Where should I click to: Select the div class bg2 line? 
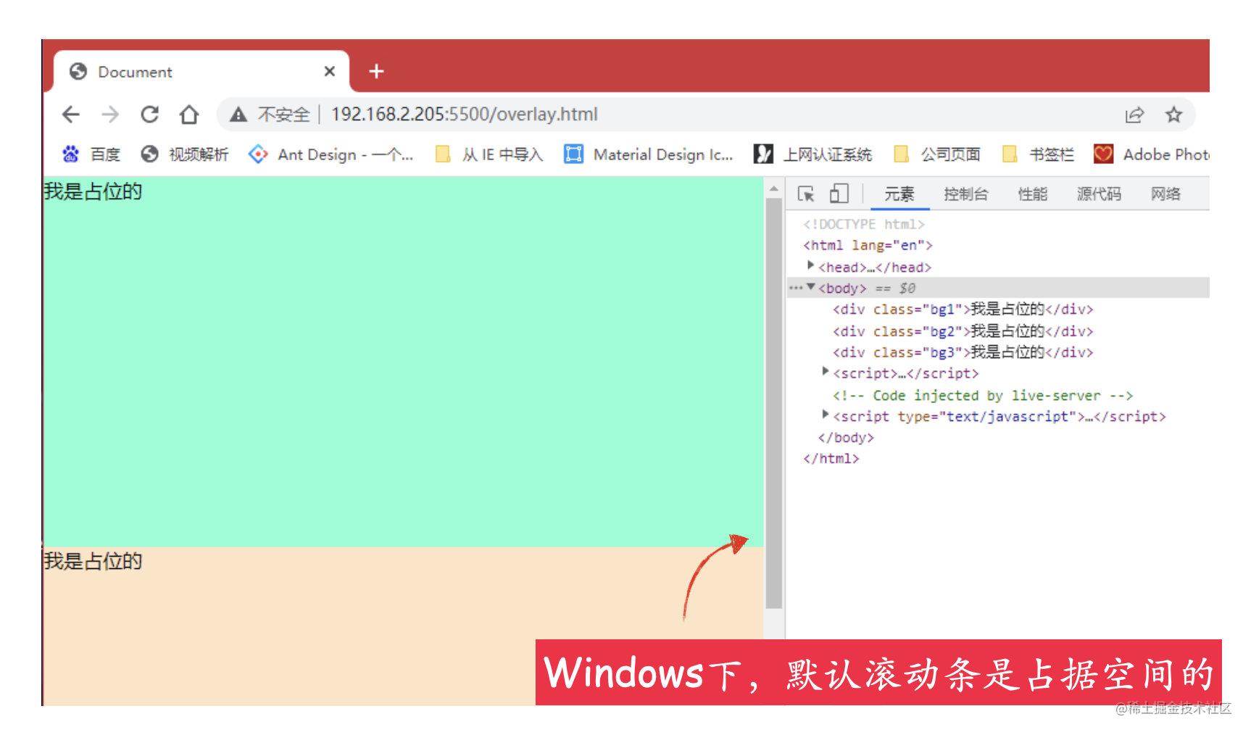[x=963, y=331]
